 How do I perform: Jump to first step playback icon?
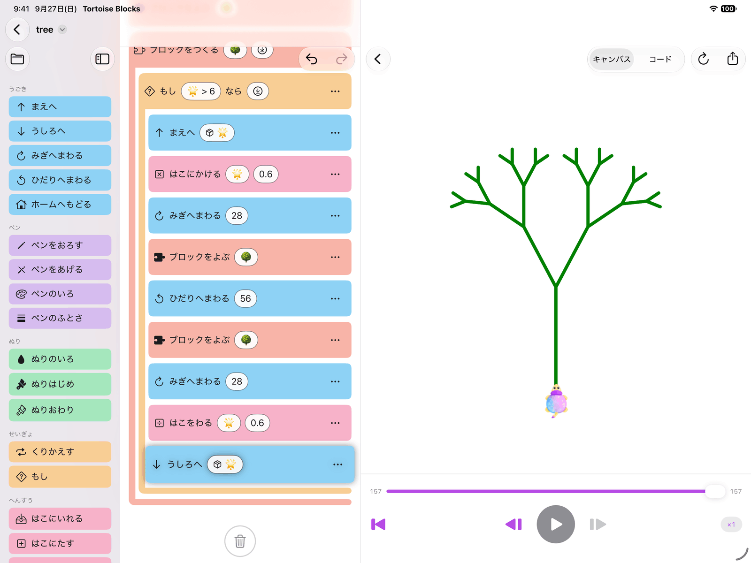[378, 524]
